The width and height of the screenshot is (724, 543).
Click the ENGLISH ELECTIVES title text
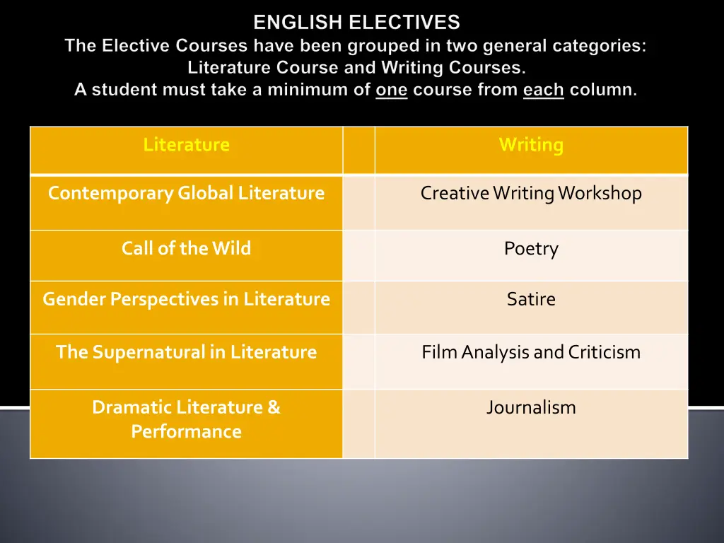356,23
